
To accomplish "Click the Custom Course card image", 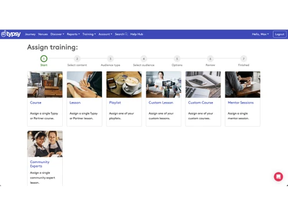I will (203, 85).
